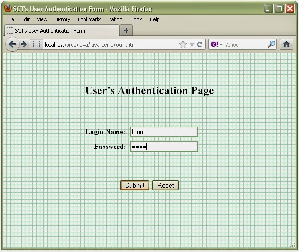The height and width of the screenshot is (252, 299).
Task: Click the Submit button
Action: [134, 185]
